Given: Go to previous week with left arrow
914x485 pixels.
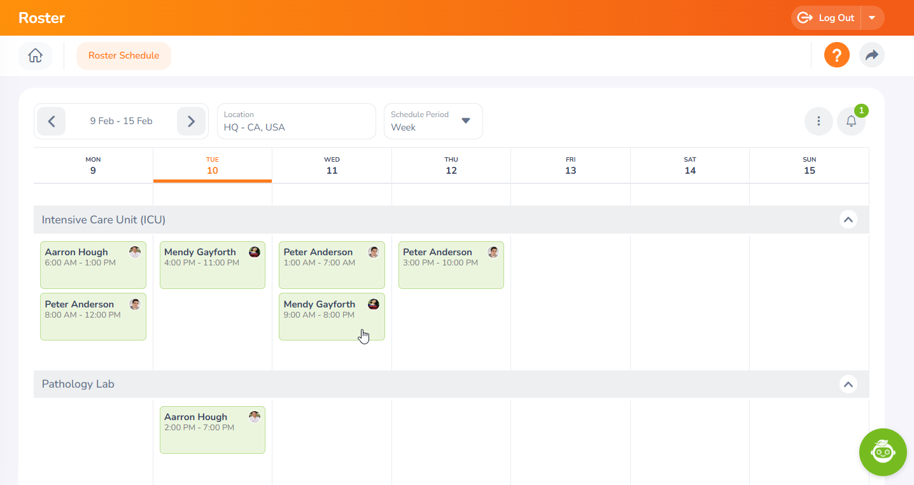Looking at the screenshot, I should coord(52,122).
